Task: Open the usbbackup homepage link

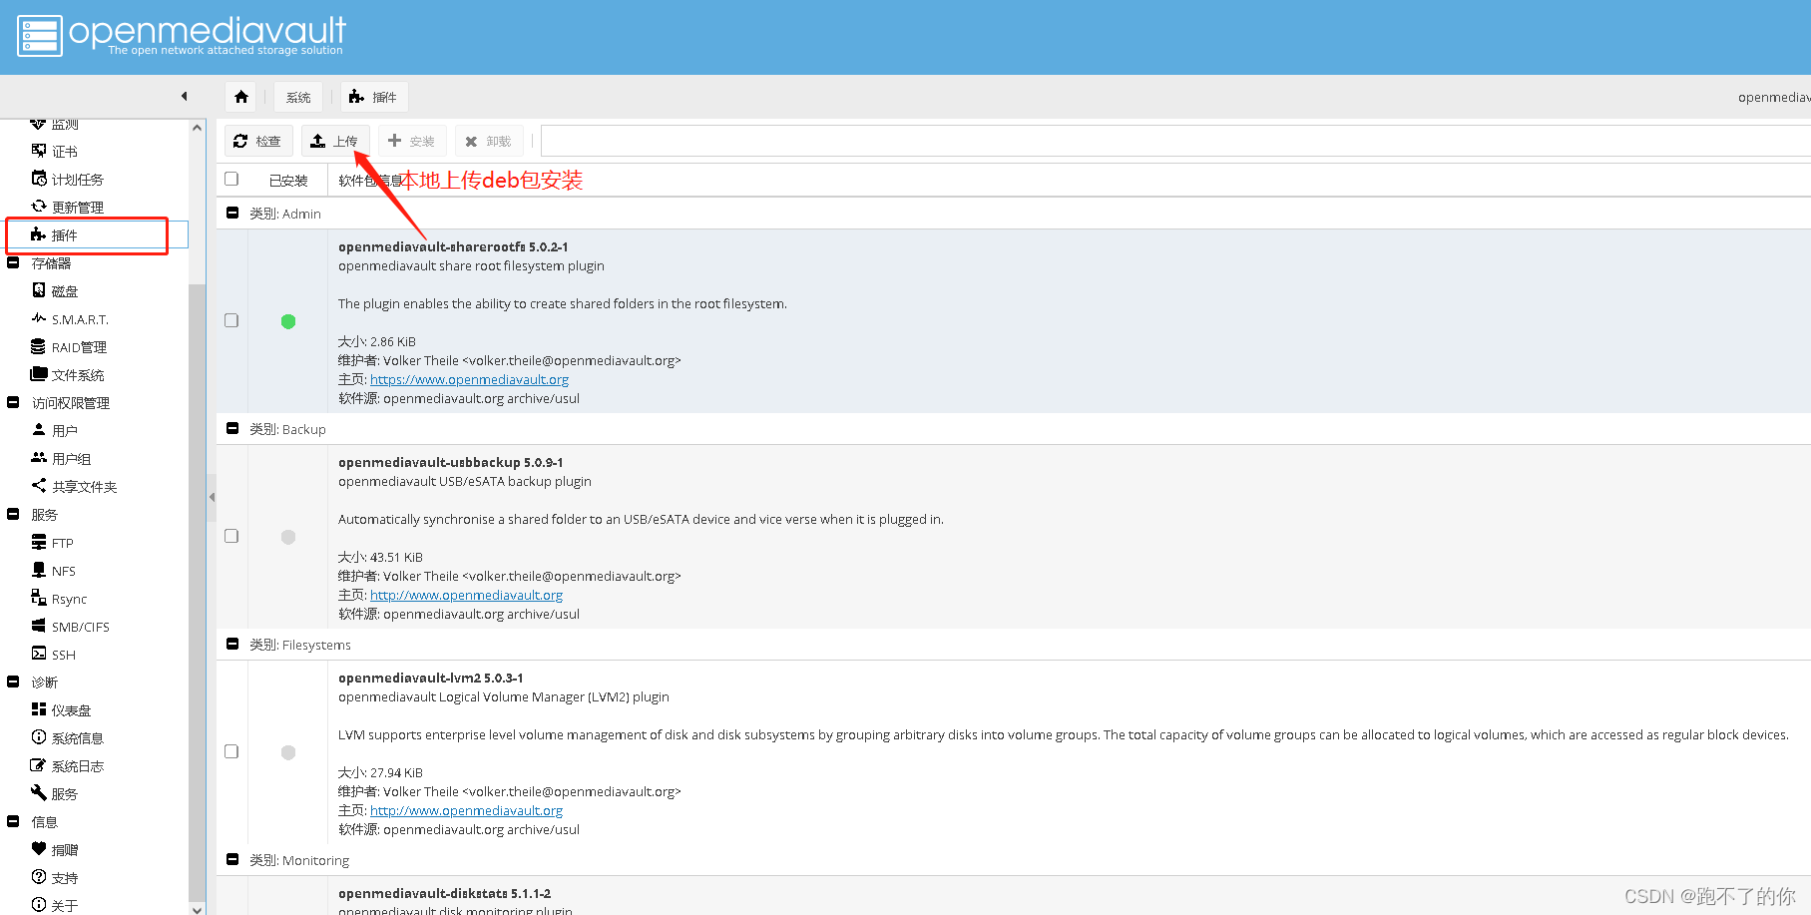Action: (x=466, y=595)
